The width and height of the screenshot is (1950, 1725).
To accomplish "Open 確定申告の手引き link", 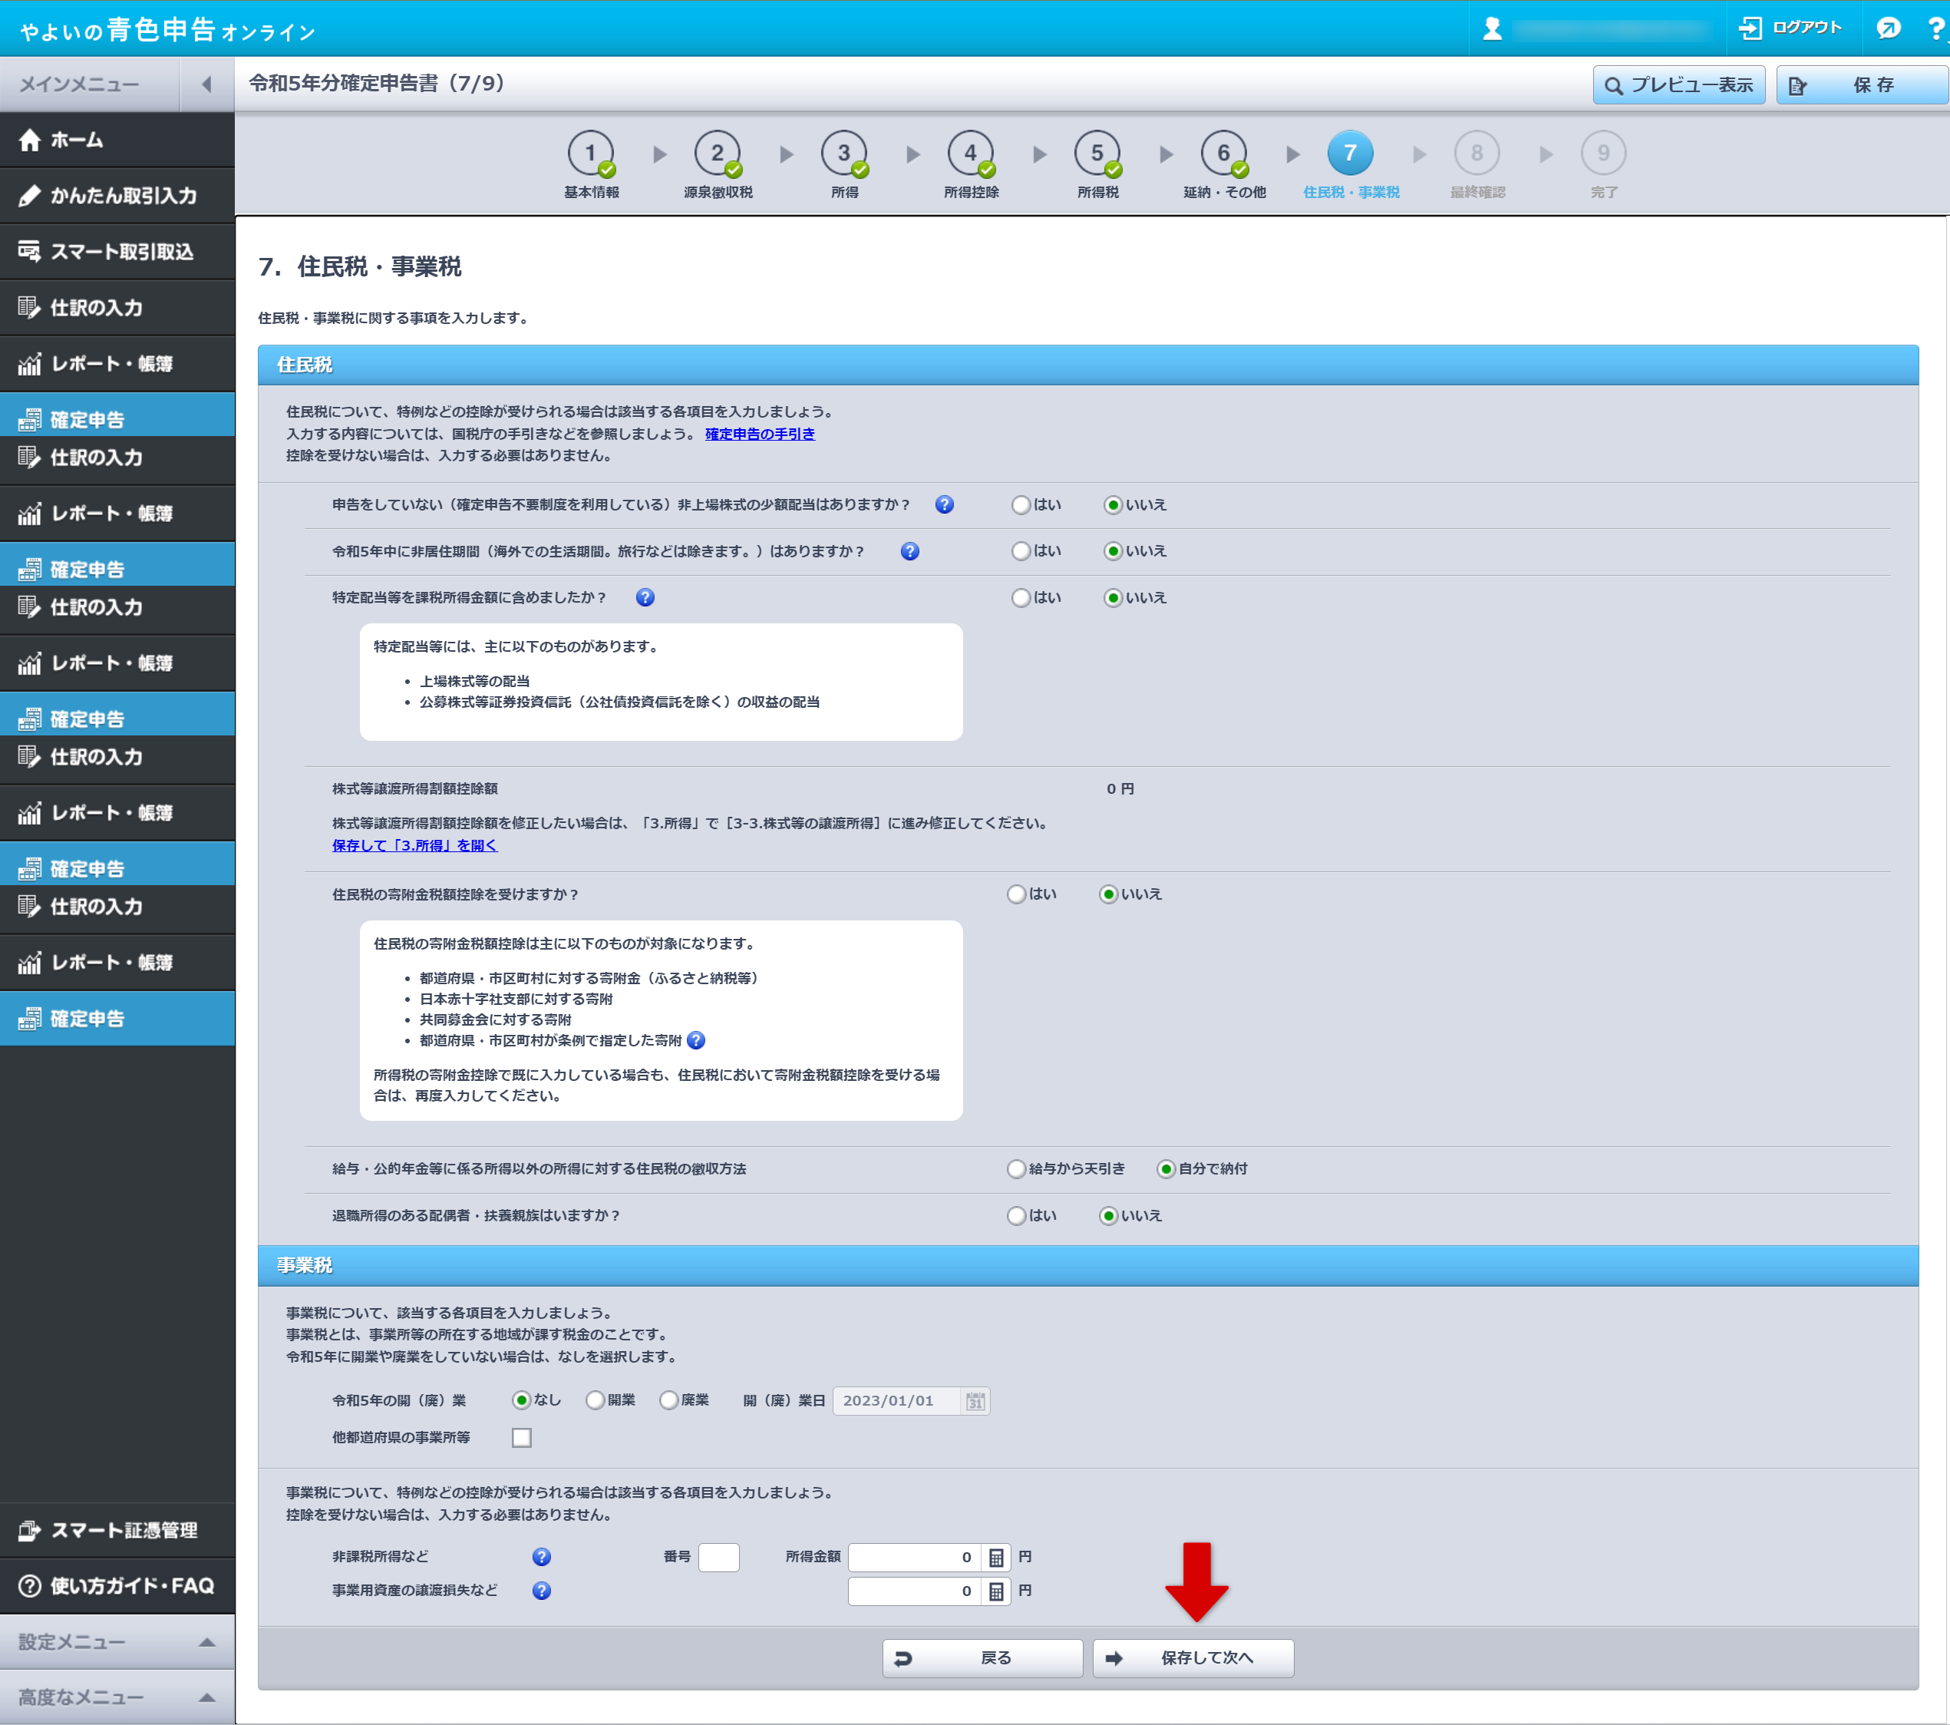I will (760, 434).
